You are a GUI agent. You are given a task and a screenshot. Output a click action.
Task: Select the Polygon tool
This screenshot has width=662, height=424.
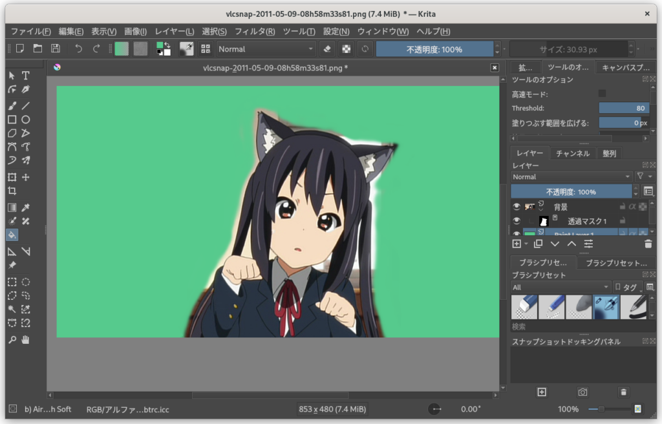click(12, 133)
